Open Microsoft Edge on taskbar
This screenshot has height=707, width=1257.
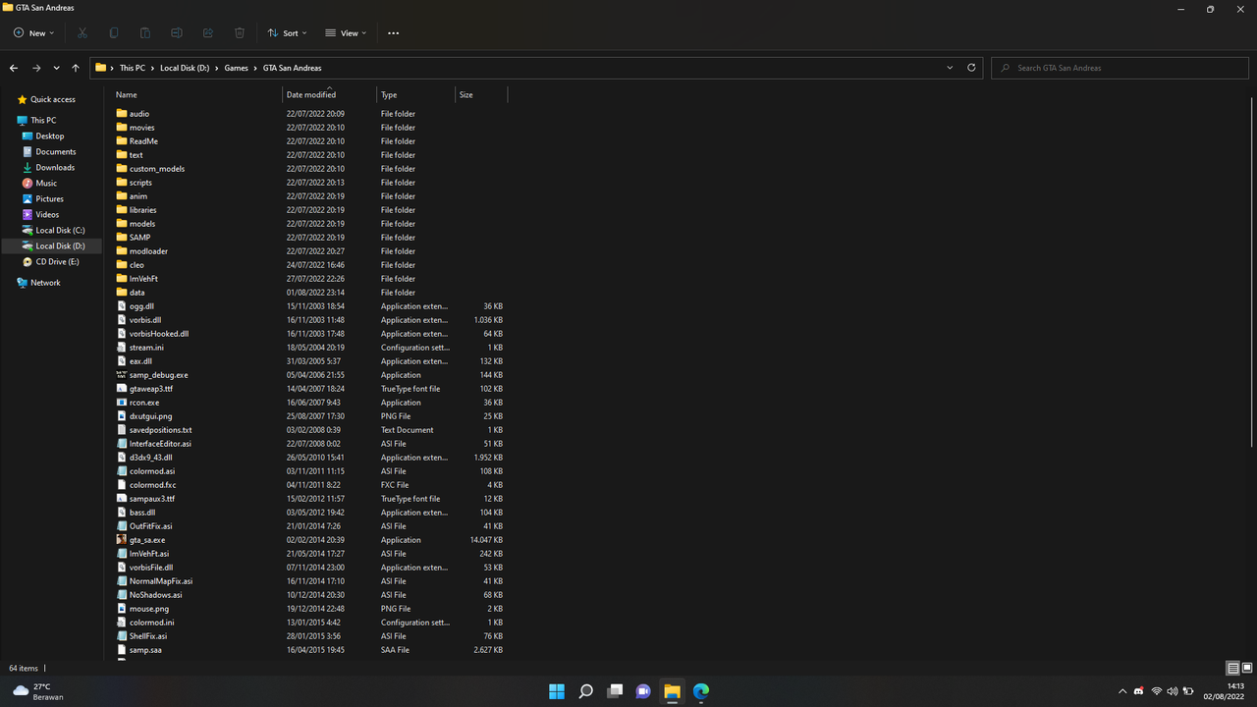701,691
